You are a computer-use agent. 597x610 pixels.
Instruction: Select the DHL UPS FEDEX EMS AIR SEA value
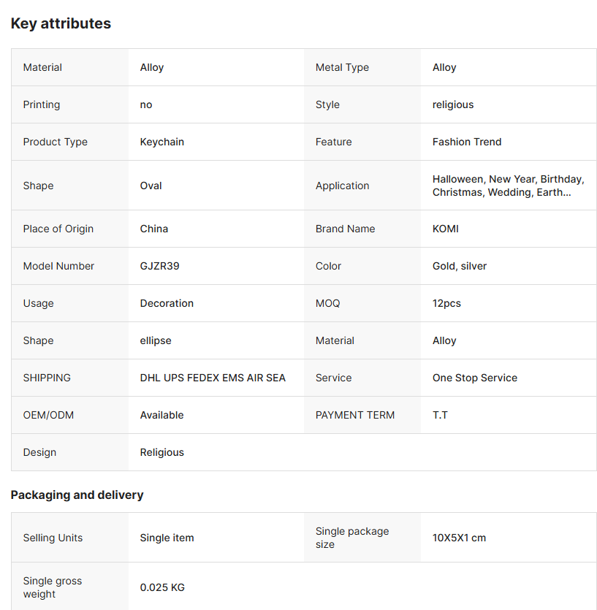point(213,378)
